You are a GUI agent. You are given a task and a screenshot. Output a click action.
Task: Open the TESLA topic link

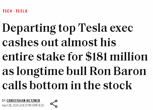(x=22, y=11)
